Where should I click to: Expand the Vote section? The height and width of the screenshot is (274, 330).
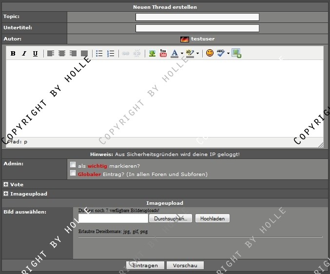pyautogui.click(x=6, y=185)
